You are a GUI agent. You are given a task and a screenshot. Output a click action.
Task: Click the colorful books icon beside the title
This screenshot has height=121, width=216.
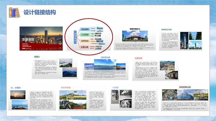14,13
